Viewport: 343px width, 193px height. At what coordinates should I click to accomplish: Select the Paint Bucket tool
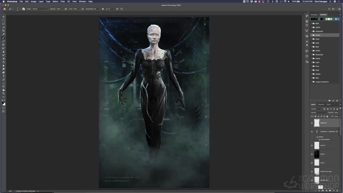[3, 62]
